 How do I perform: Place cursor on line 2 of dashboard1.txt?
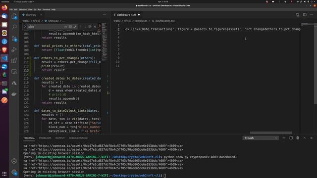click(212, 29)
